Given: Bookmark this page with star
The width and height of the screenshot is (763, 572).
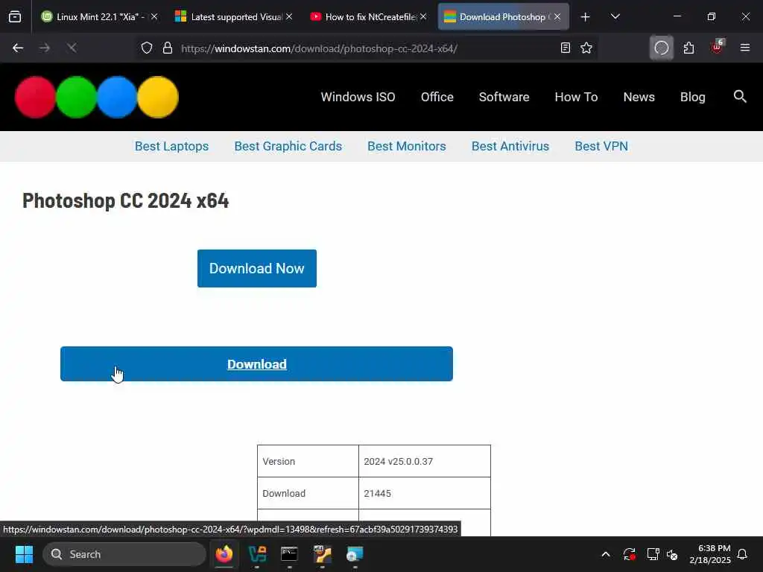Looking at the screenshot, I should (x=586, y=48).
